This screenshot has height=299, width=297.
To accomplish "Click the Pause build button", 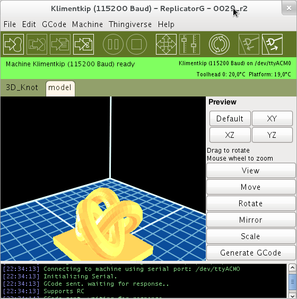I will [x=113, y=44].
